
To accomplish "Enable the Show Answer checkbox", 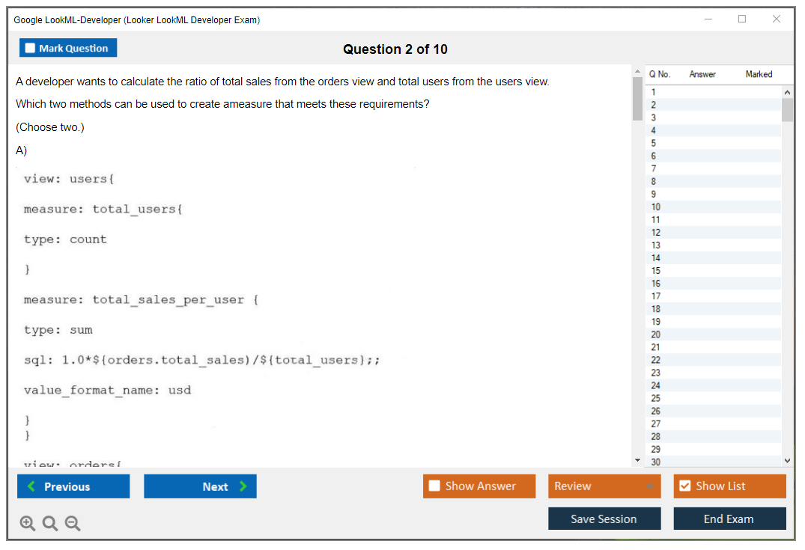I will (434, 486).
